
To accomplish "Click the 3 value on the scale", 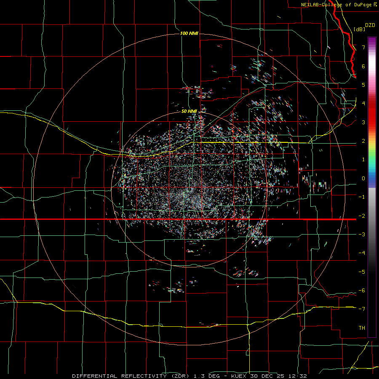I will pyautogui.click(x=363, y=122).
